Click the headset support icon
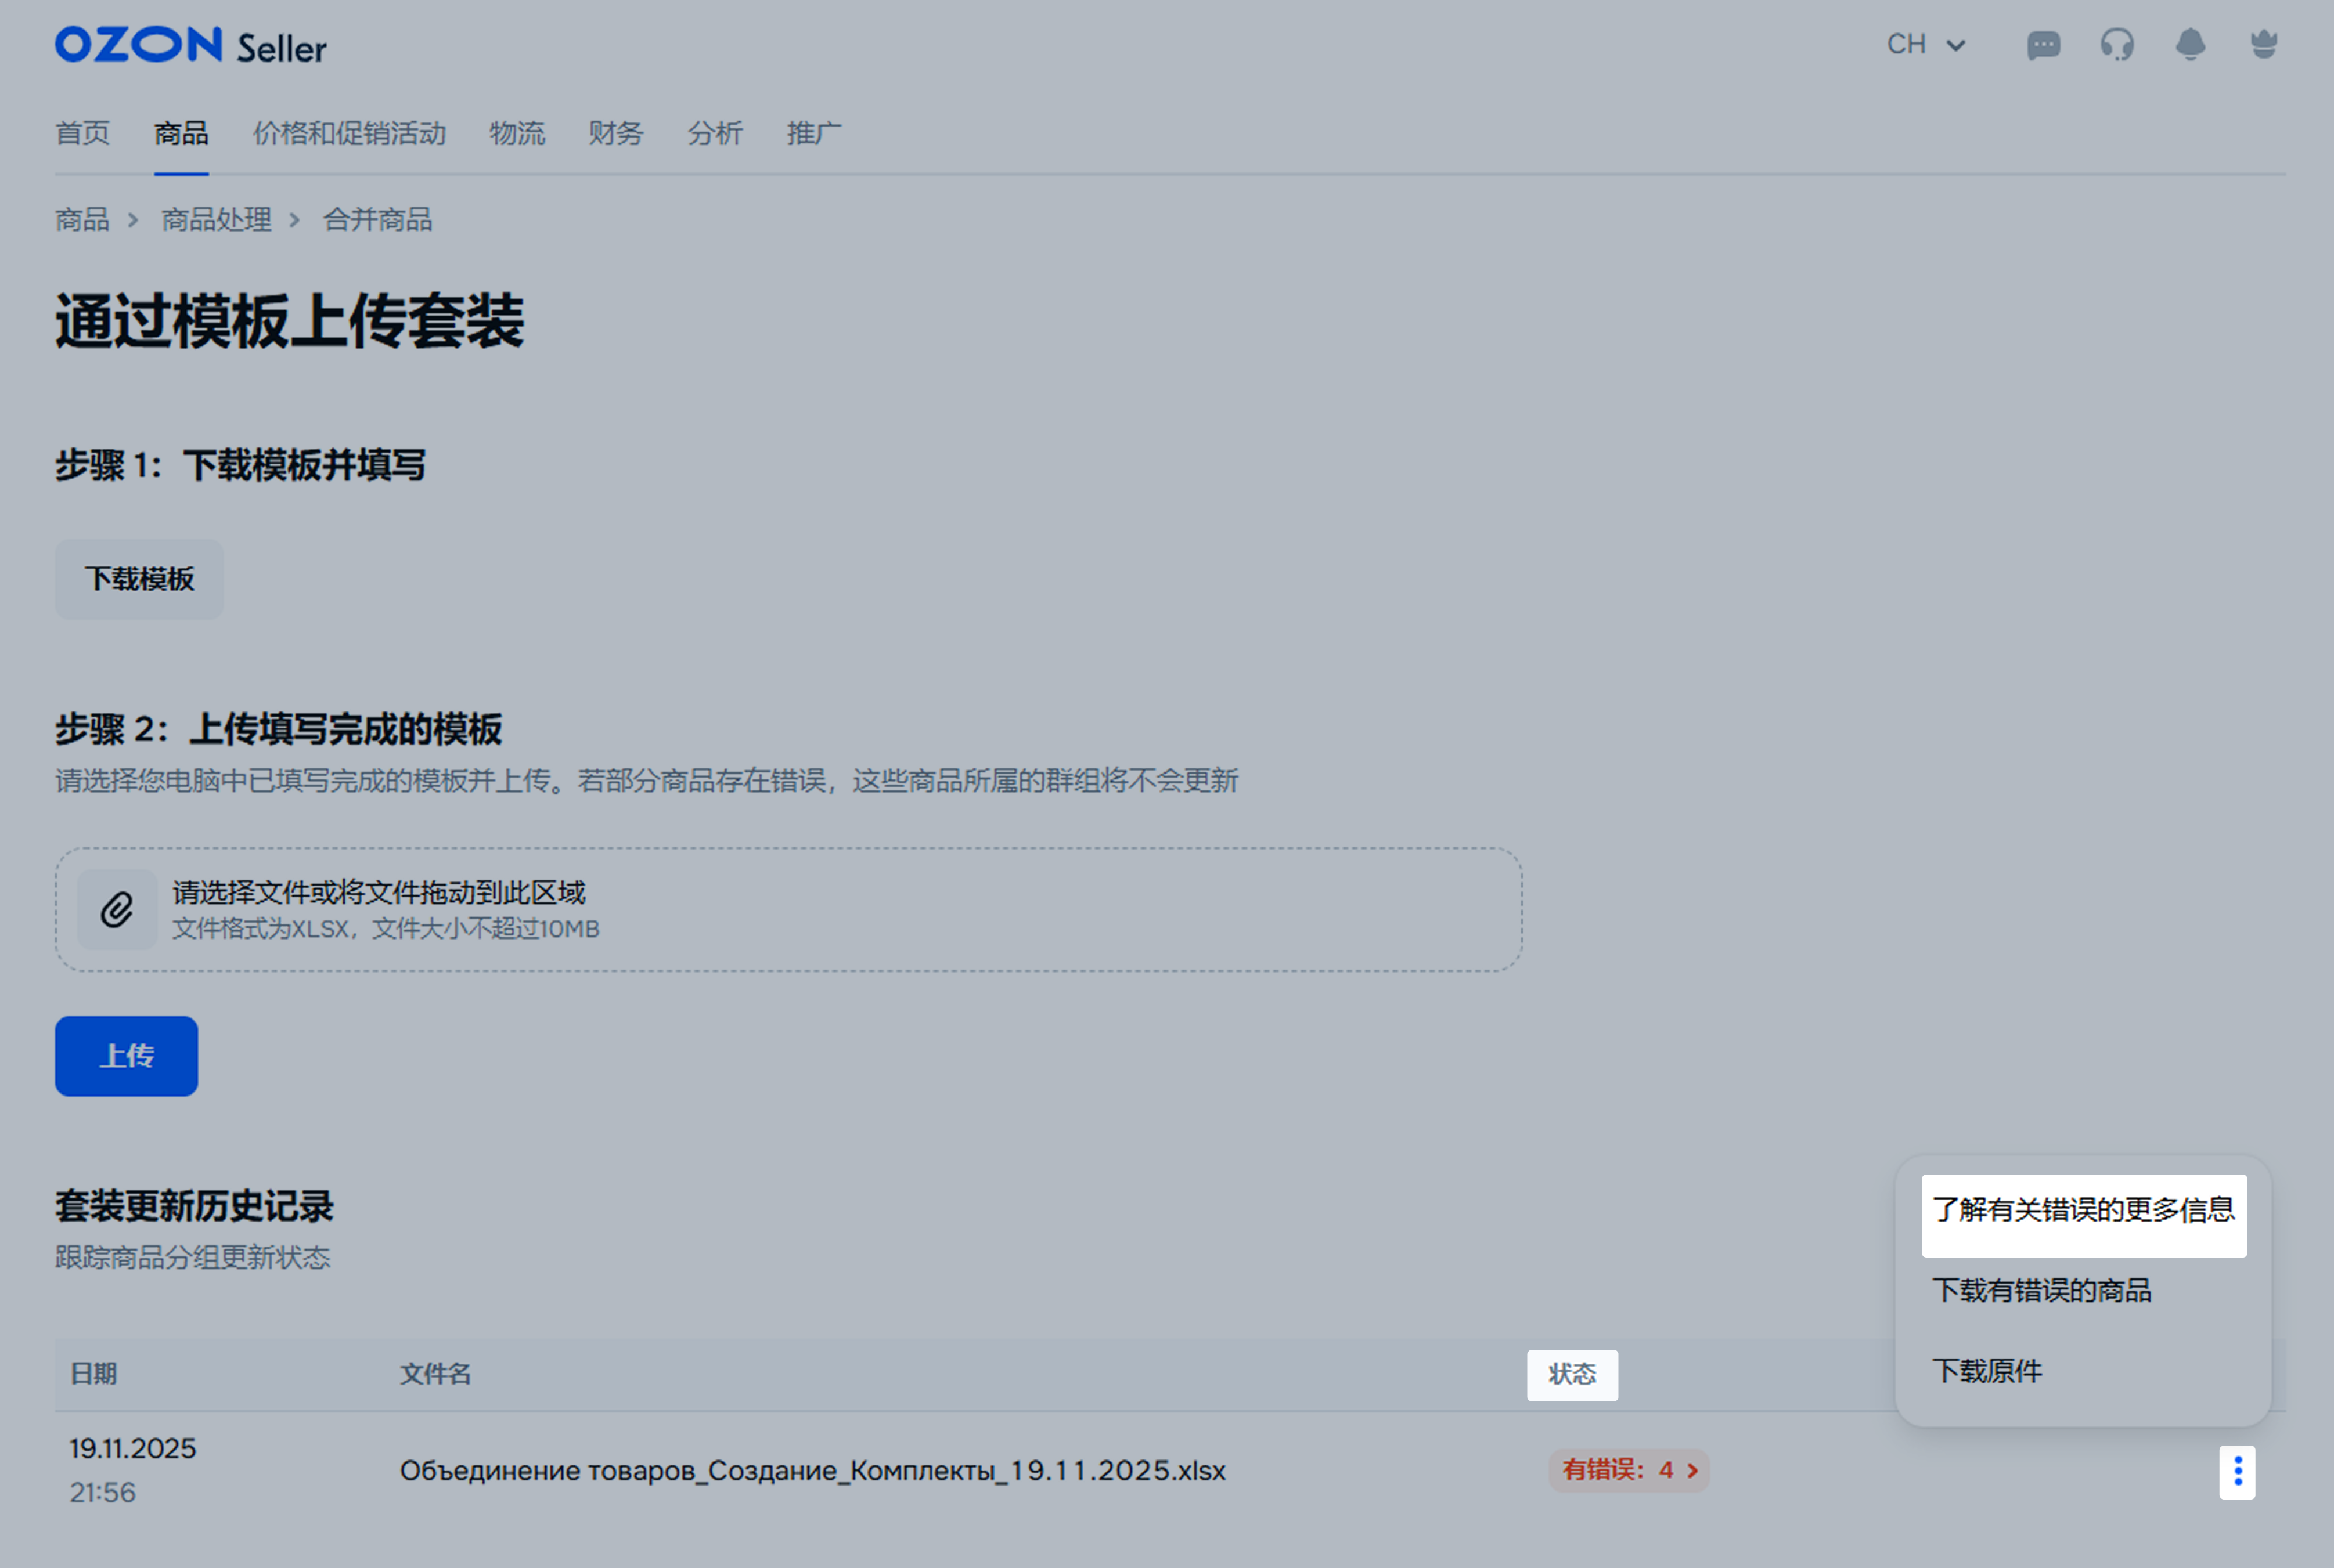The width and height of the screenshot is (2334, 1568). coord(2117,45)
